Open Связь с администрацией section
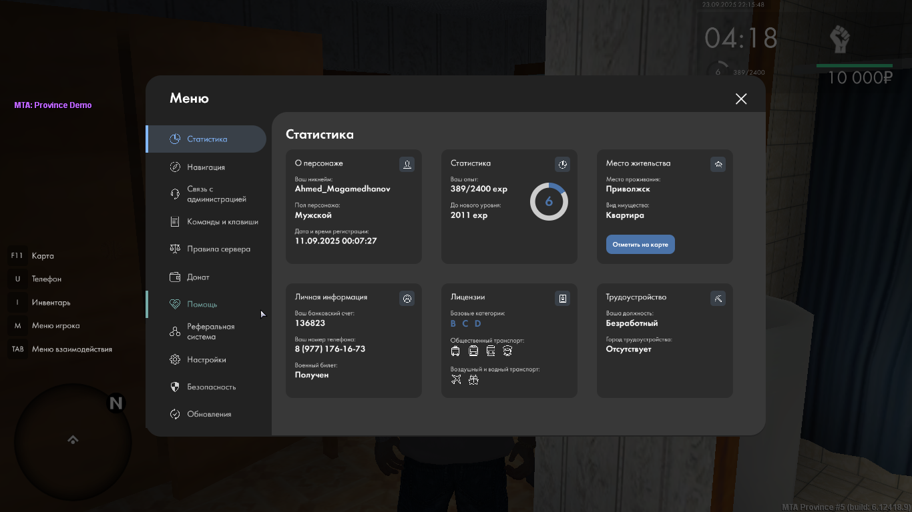 [x=206, y=194]
